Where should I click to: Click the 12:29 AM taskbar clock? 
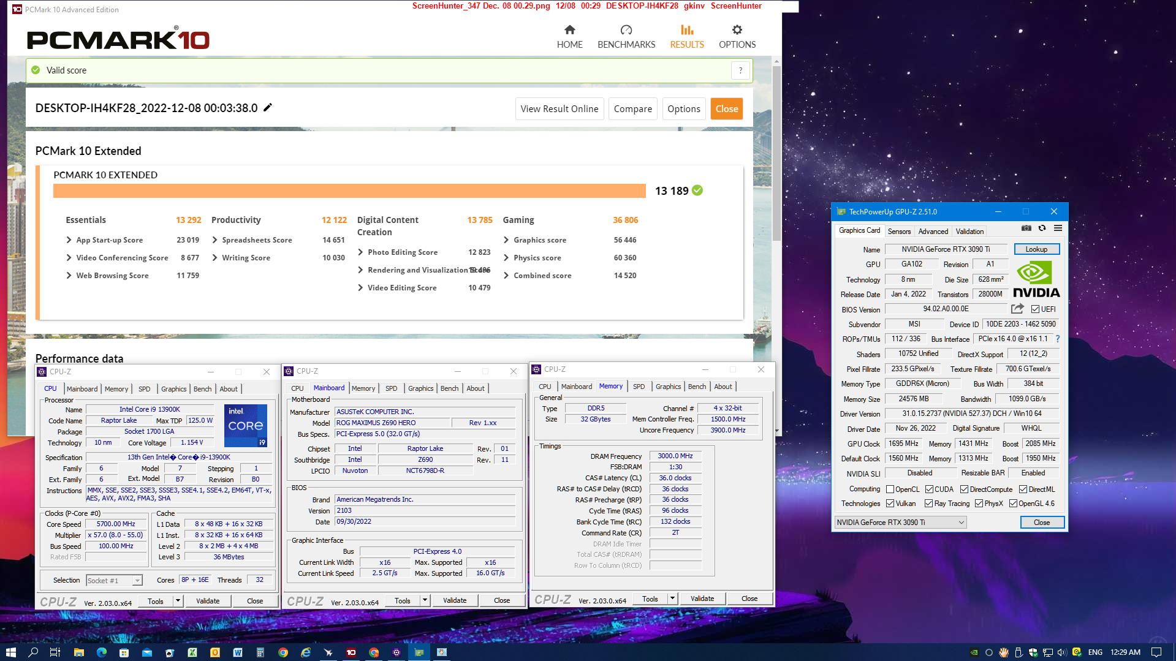click(1125, 652)
